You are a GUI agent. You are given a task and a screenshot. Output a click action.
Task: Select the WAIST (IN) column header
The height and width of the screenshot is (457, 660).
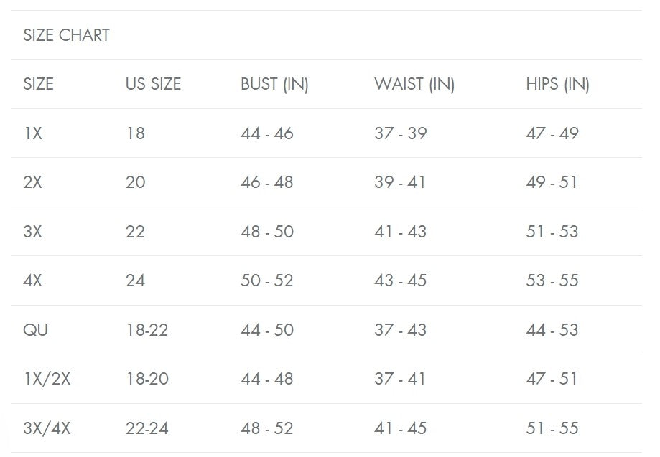coord(414,84)
